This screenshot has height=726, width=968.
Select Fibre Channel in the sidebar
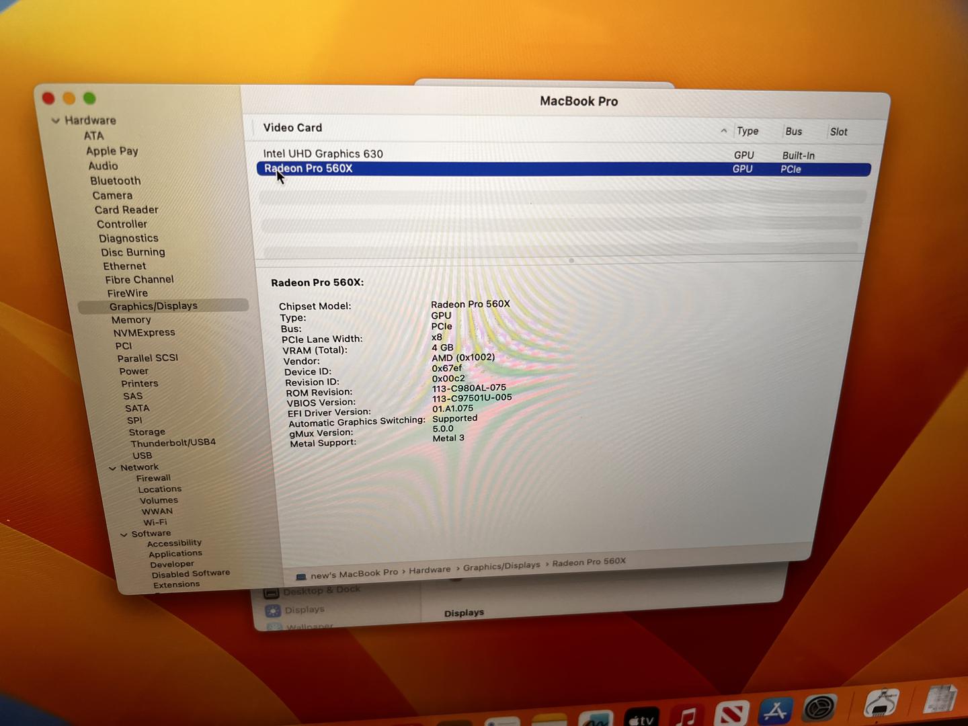tap(139, 280)
